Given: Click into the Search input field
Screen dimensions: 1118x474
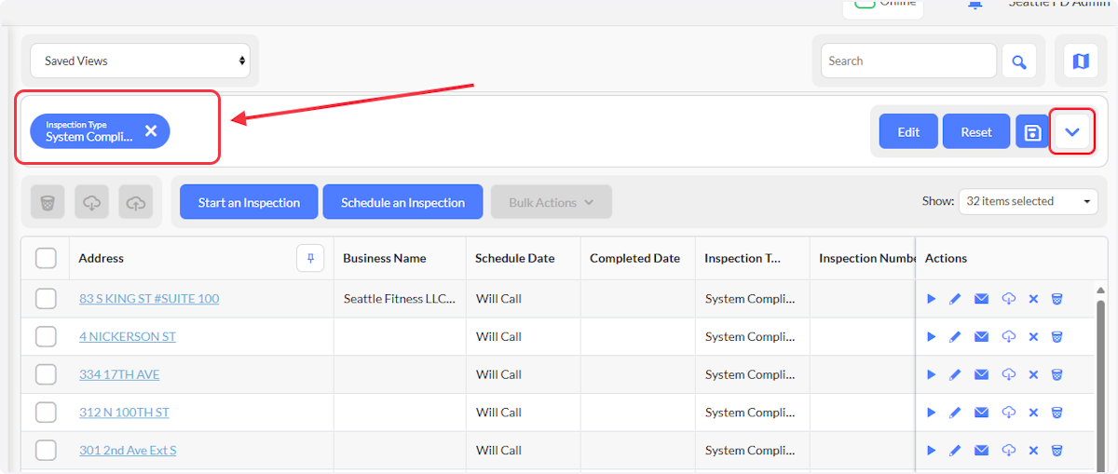Looking at the screenshot, I should (908, 61).
